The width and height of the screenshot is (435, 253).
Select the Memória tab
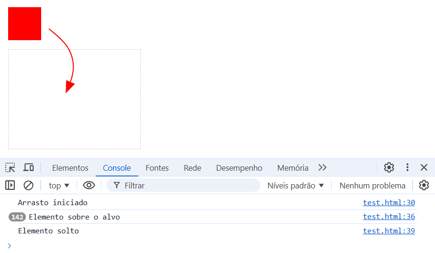[x=293, y=168]
